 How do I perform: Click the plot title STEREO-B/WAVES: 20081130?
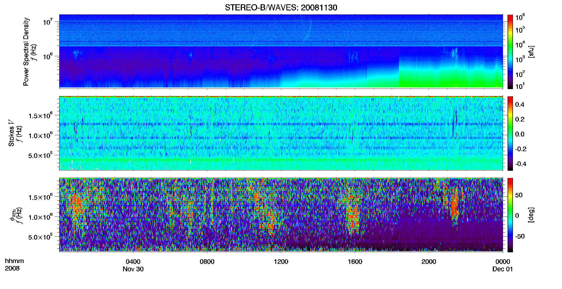(x=281, y=7)
